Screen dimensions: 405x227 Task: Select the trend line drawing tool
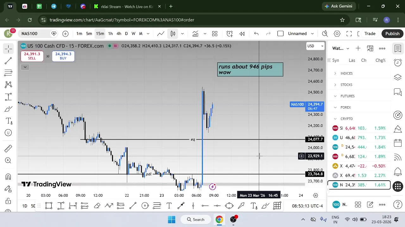pyautogui.click(x=9, y=61)
